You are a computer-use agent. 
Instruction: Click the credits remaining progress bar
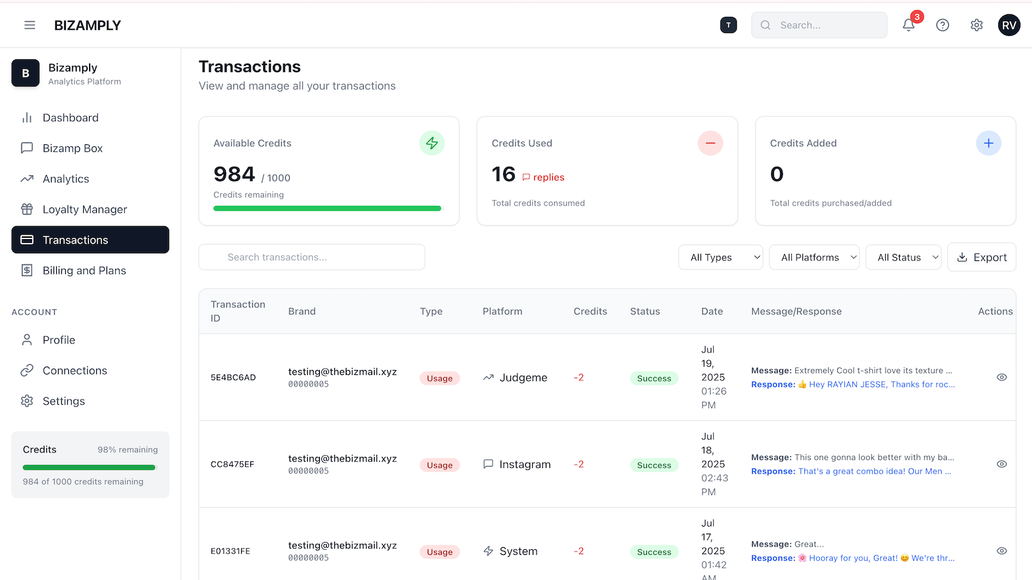pos(327,208)
